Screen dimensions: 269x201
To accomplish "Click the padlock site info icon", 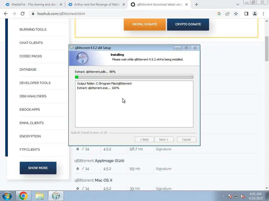I will coord(33,14).
